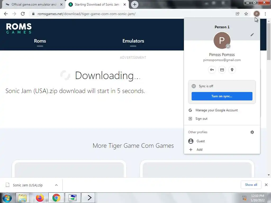
Task: Click the ROMS GAMES logo
Action: pos(19,28)
